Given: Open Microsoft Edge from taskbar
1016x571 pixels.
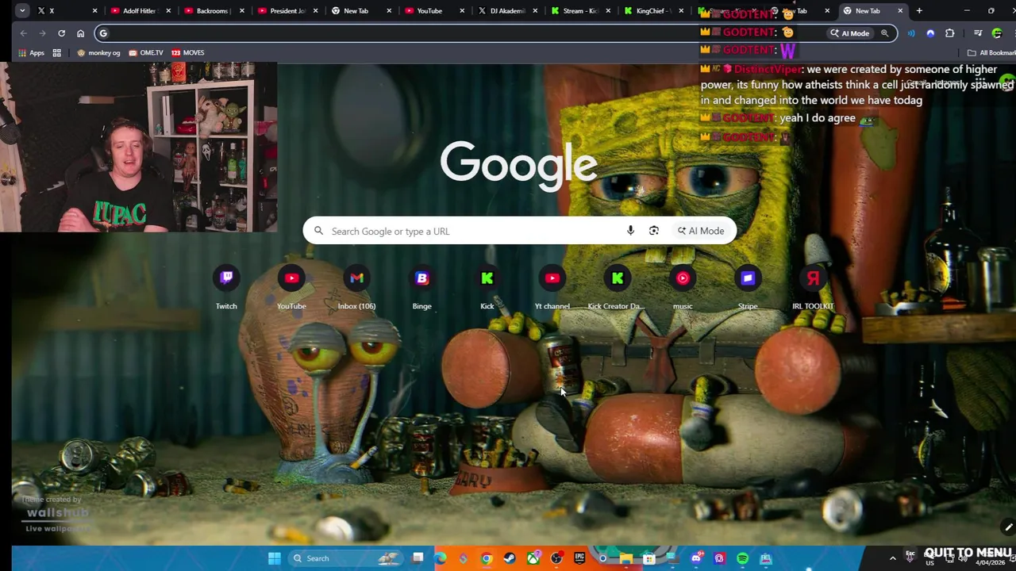Looking at the screenshot, I should coord(440,558).
